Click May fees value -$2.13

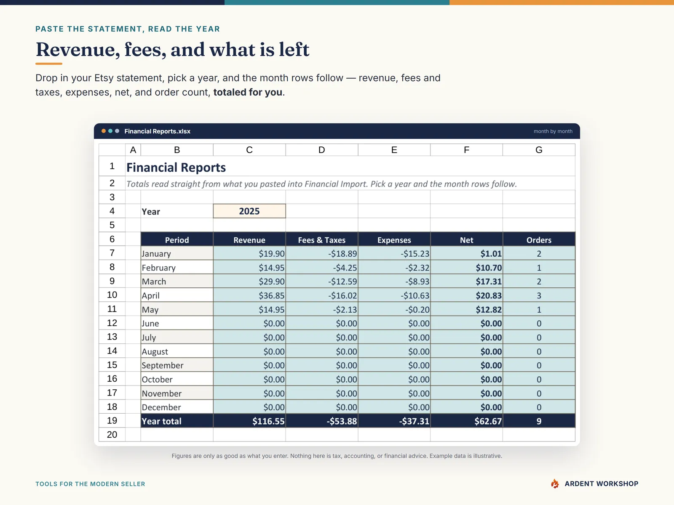322,309
